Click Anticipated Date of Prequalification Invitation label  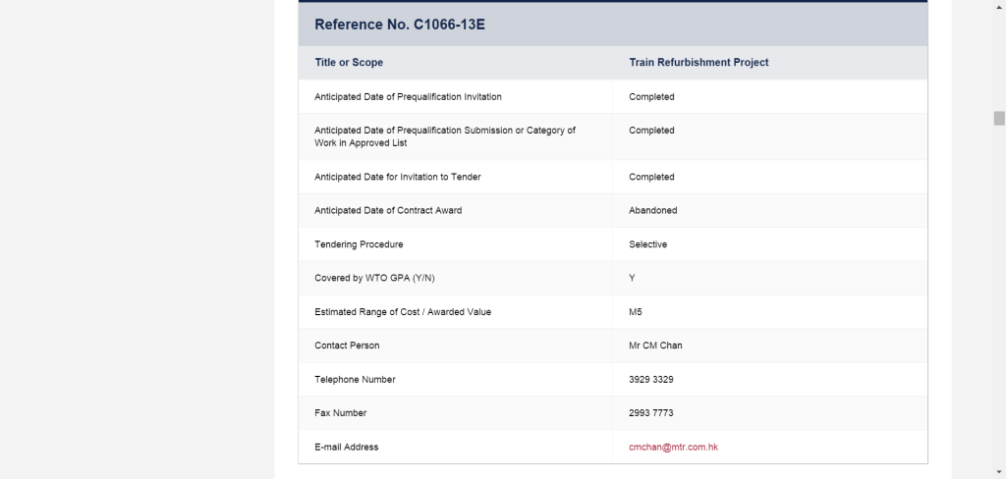pyautogui.click(x=408, y=97)
